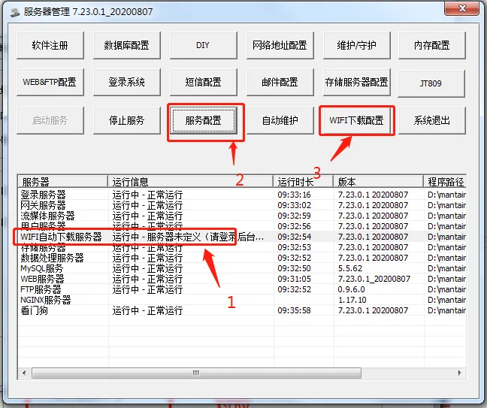Select the WIFI自动下载服务器 row
Image resolution: width=487 pixels, height=408 pixels.
[x=242, y=237]
